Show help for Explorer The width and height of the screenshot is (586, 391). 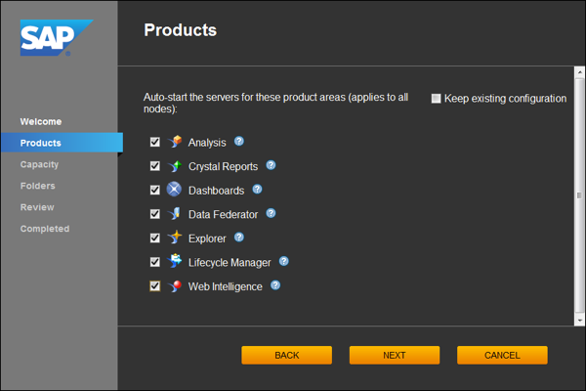pyautogui.click(x=239, y=238)
